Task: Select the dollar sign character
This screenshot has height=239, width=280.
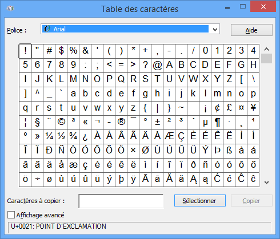Action: click(x=61, y=51)
